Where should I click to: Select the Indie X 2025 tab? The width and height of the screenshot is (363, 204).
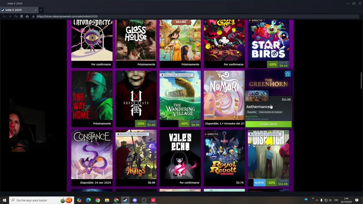click(x=19, y=10)
